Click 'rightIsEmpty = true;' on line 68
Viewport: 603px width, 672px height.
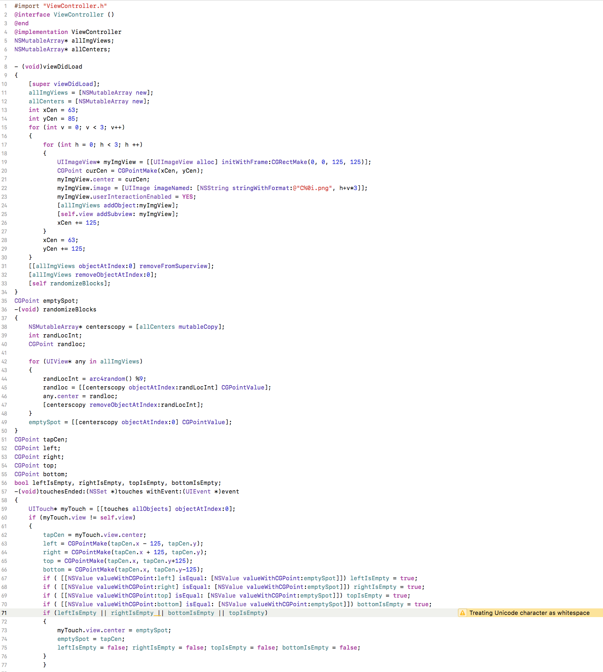pyautogui.click(x=389, y=587)
